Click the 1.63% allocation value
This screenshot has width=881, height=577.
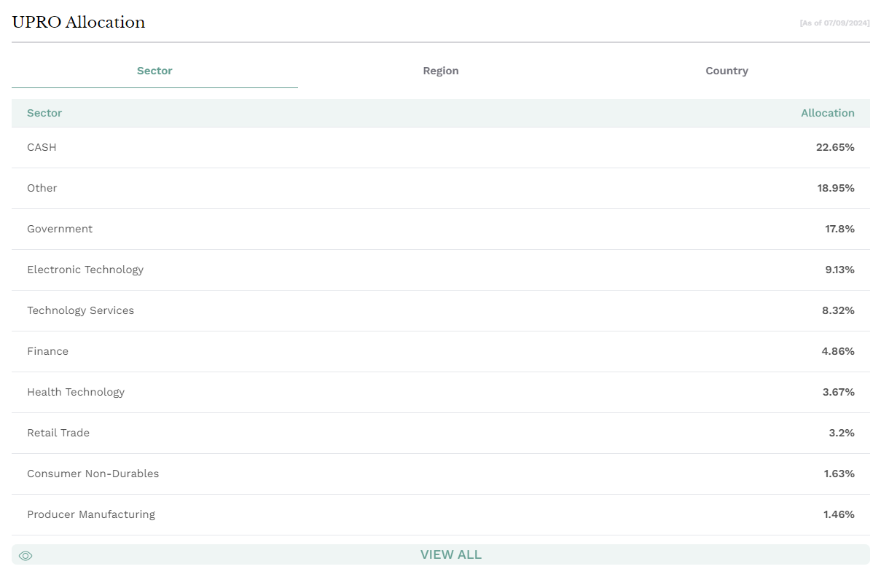coord(839,474)
